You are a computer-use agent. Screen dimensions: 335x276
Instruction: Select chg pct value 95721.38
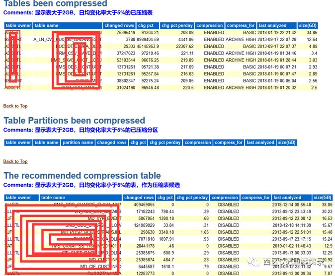click(x=150, y=67)
